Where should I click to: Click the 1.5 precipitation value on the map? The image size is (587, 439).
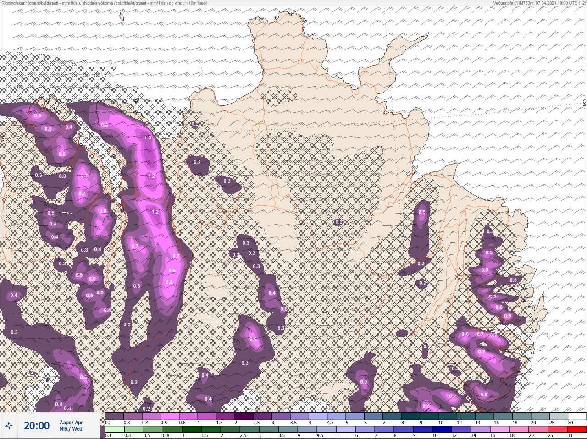148,137
